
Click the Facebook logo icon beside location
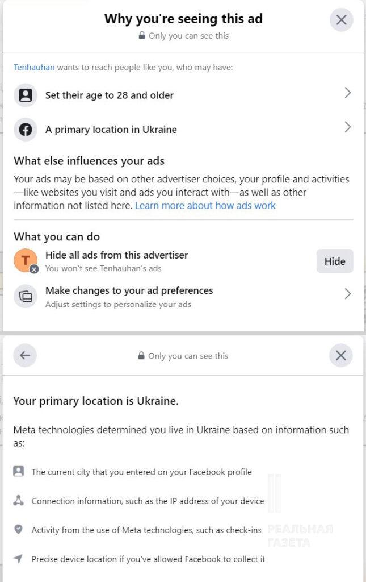click(x=25, y=129)
